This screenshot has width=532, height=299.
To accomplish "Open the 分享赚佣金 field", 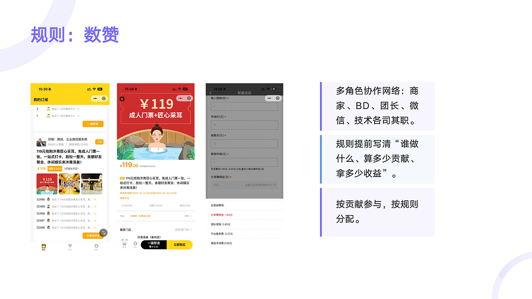I will [x=244, y=184].
